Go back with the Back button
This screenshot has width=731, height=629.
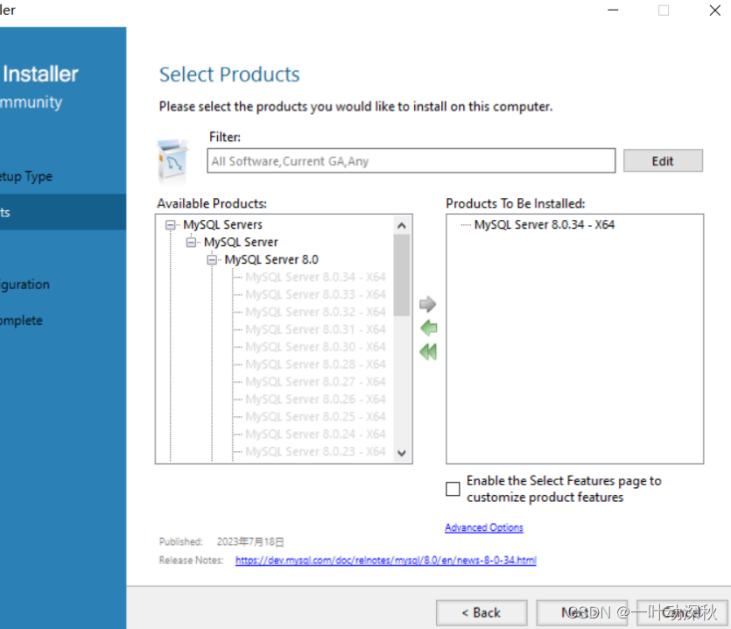481,612
